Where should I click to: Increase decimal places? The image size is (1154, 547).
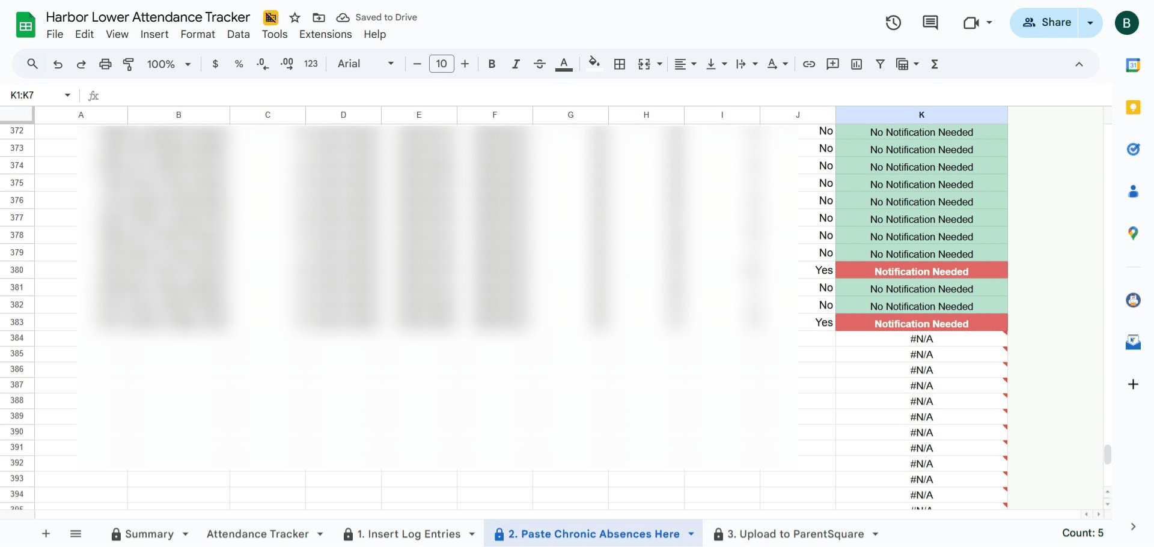287,64
